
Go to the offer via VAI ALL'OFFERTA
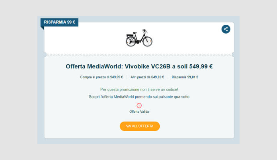tap(140, 126)
